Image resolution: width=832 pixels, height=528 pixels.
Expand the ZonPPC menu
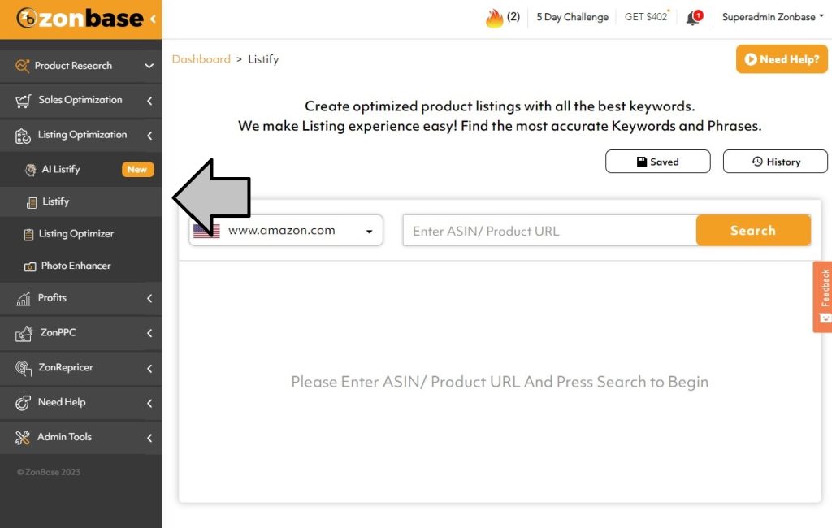(x=149, y=333)
